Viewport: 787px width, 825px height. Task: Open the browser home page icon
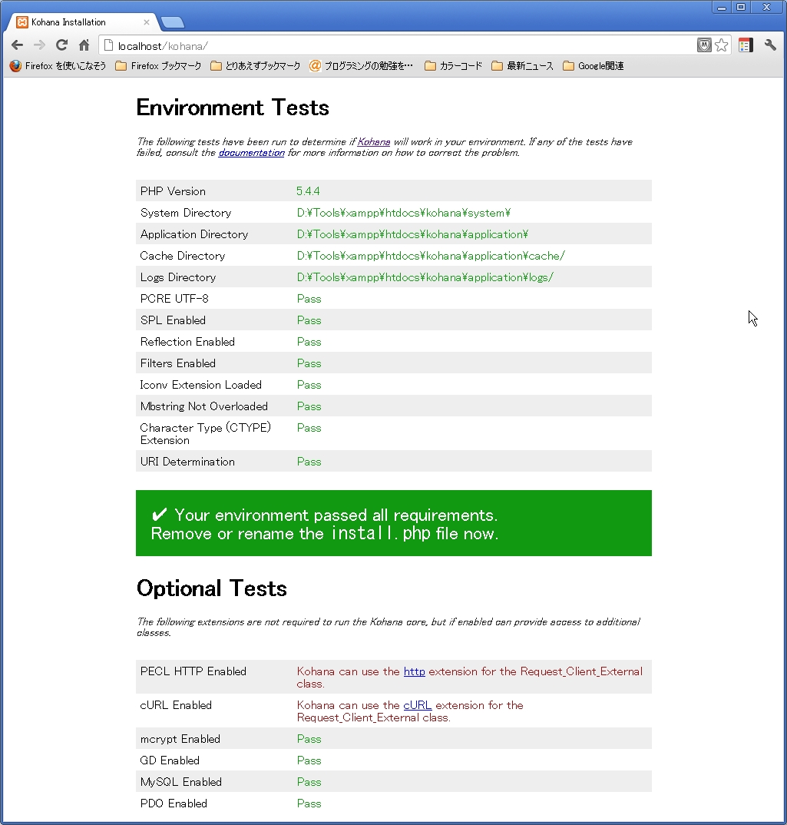point(84,45)
